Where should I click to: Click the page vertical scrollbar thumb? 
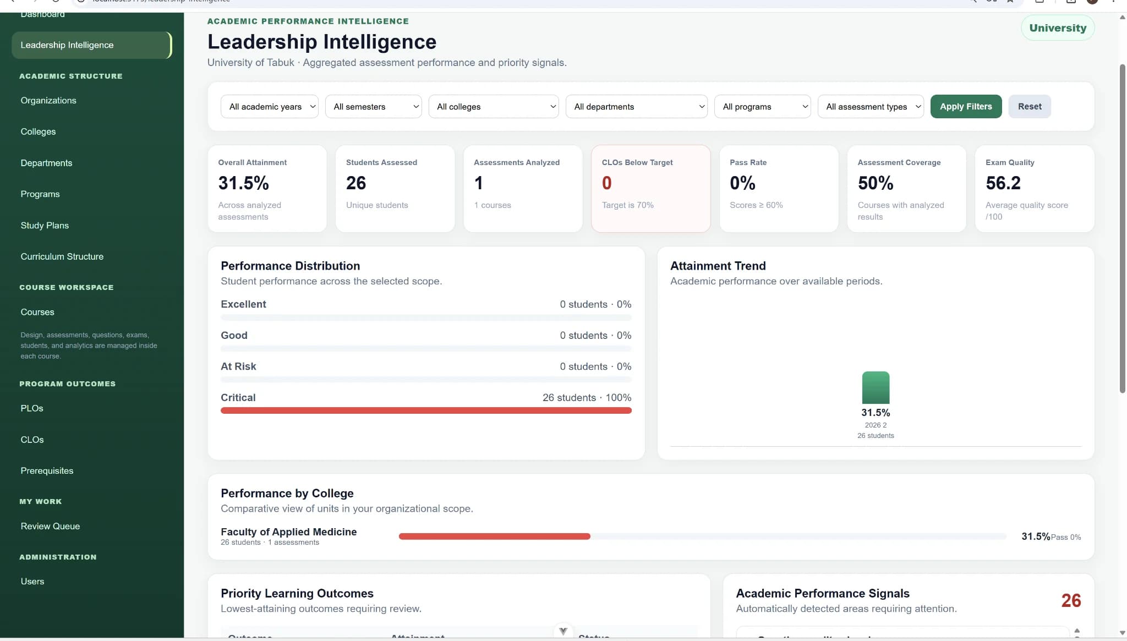pyautogui.click(x=1122, y=228)
